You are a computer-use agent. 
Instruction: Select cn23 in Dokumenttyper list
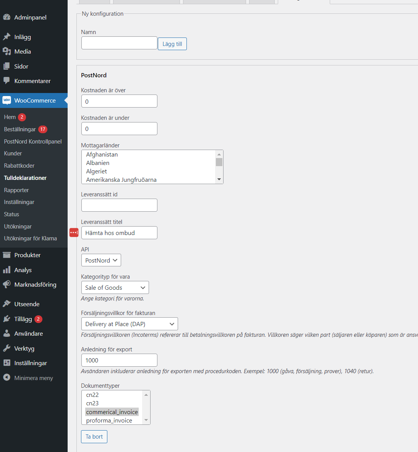(x=92, y=403)
